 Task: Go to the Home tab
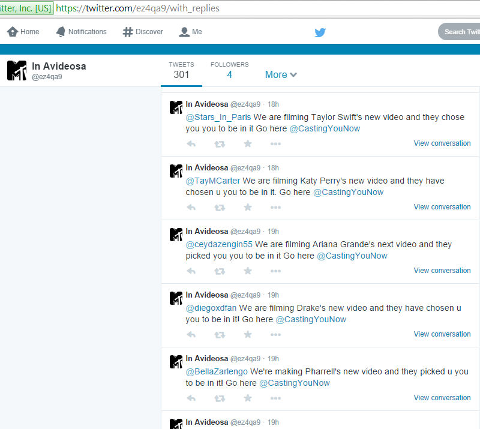(23, 32)
